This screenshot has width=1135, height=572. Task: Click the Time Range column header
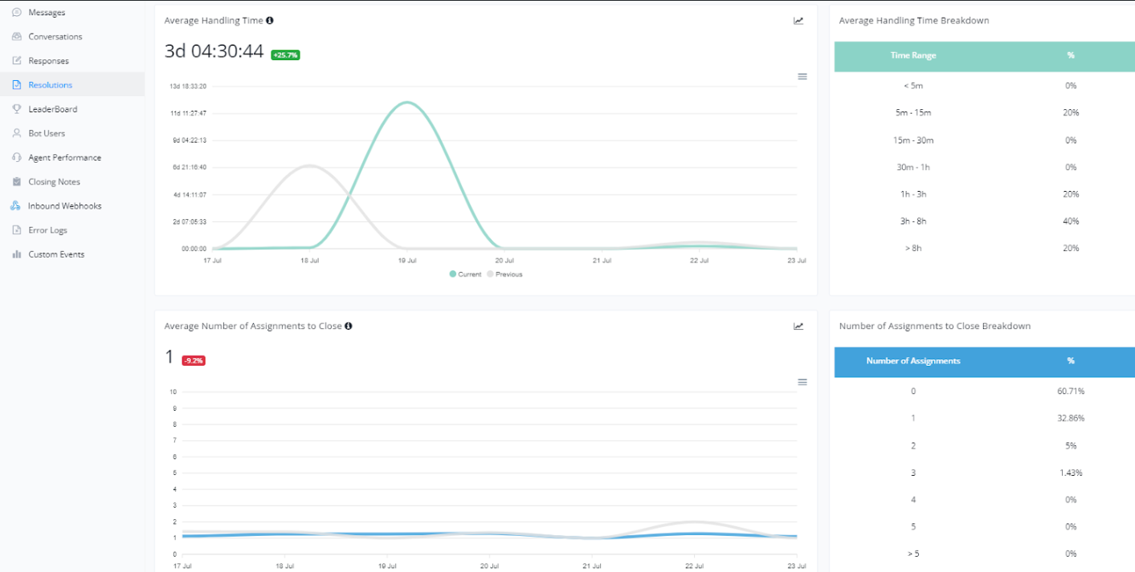[912, 56]
